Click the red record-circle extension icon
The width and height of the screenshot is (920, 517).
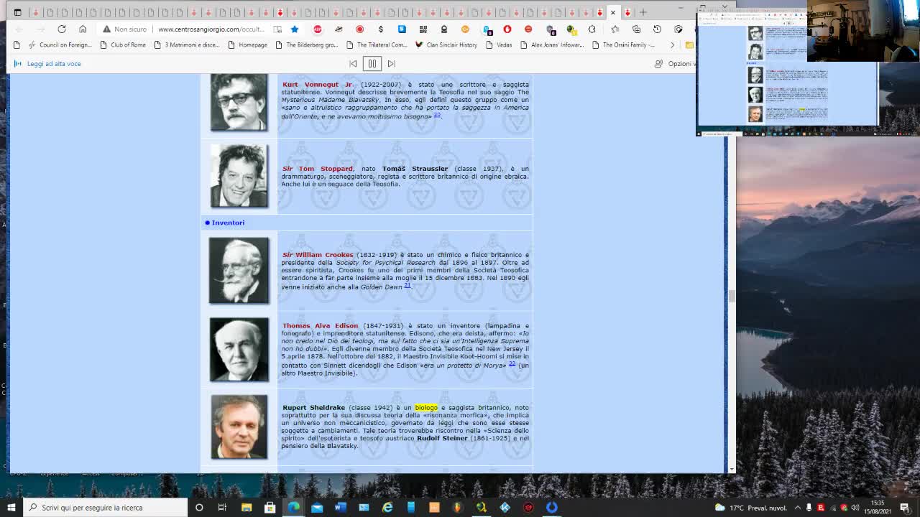tap(359, 29)
